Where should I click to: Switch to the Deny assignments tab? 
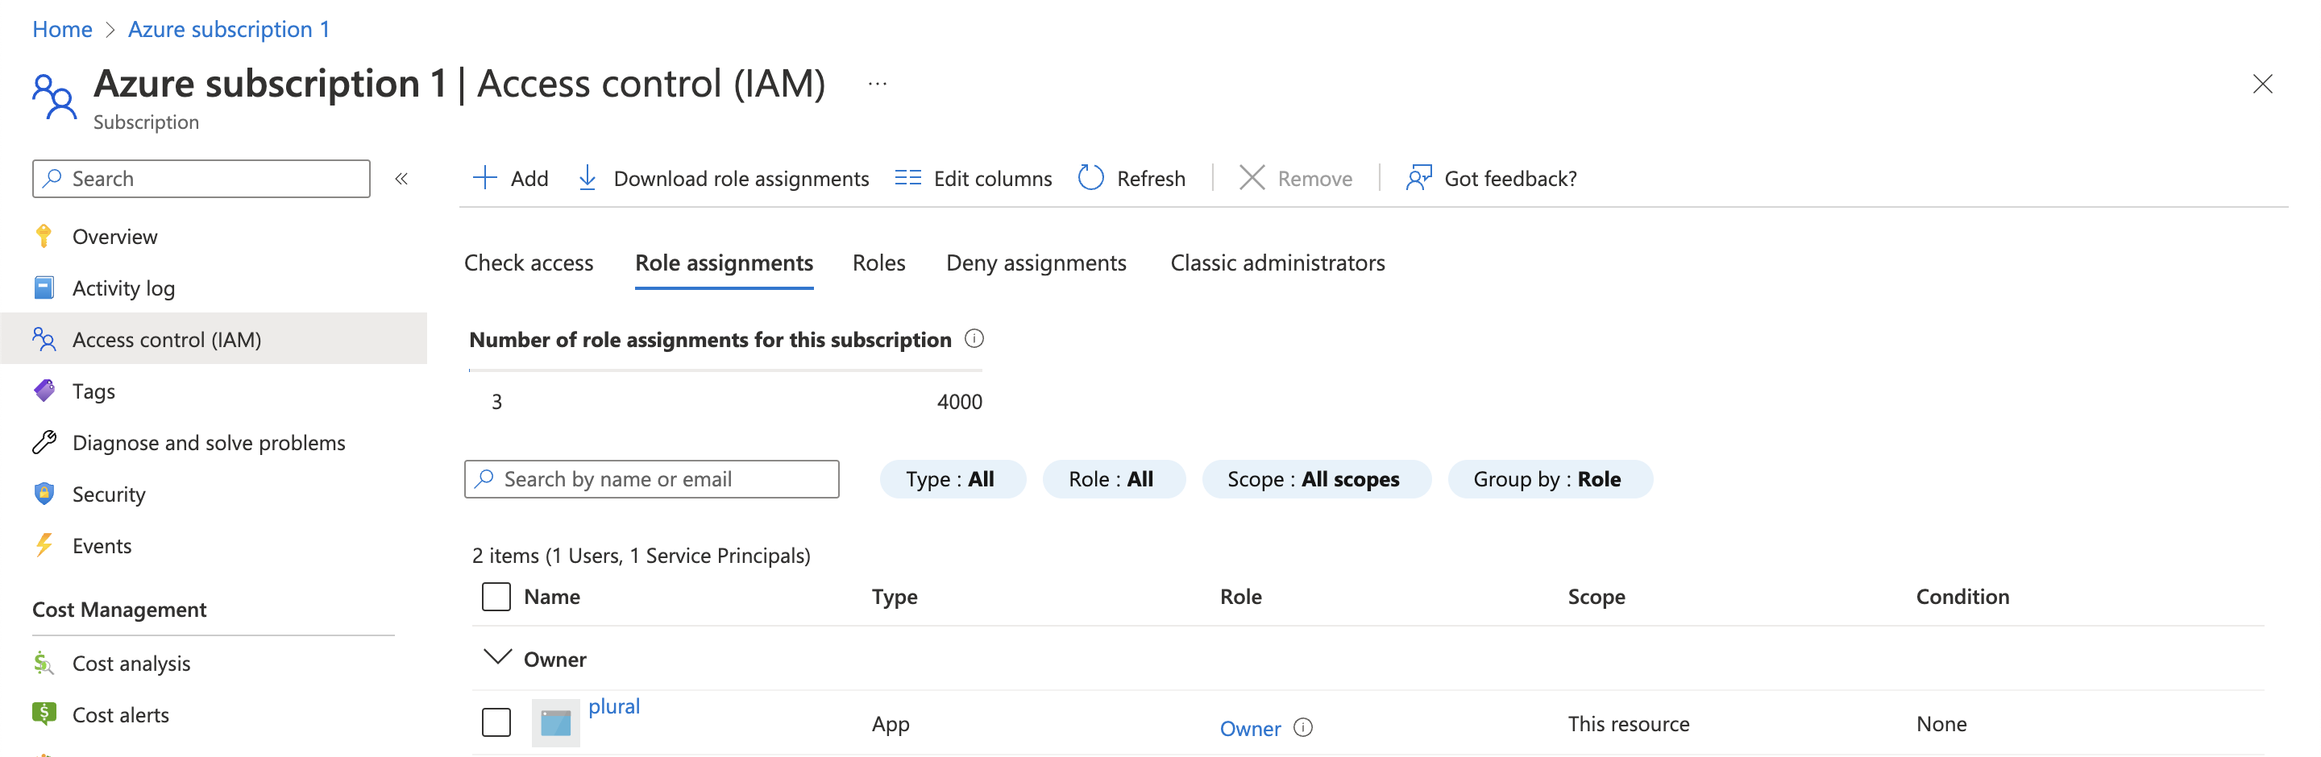coord(1036,263)
